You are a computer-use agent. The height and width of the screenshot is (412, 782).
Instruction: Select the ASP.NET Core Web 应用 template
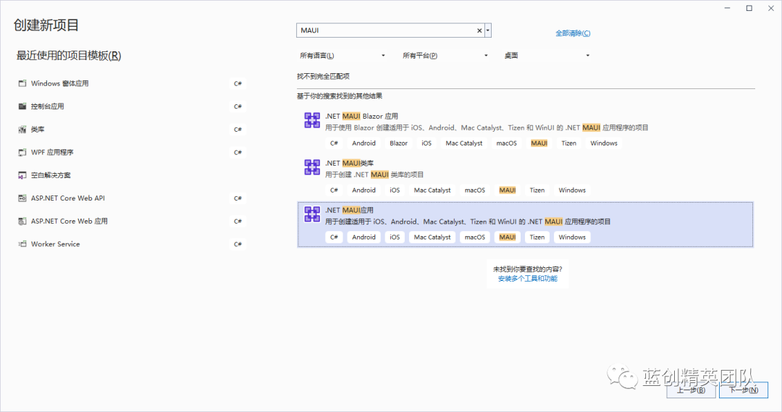coord(132,221)
